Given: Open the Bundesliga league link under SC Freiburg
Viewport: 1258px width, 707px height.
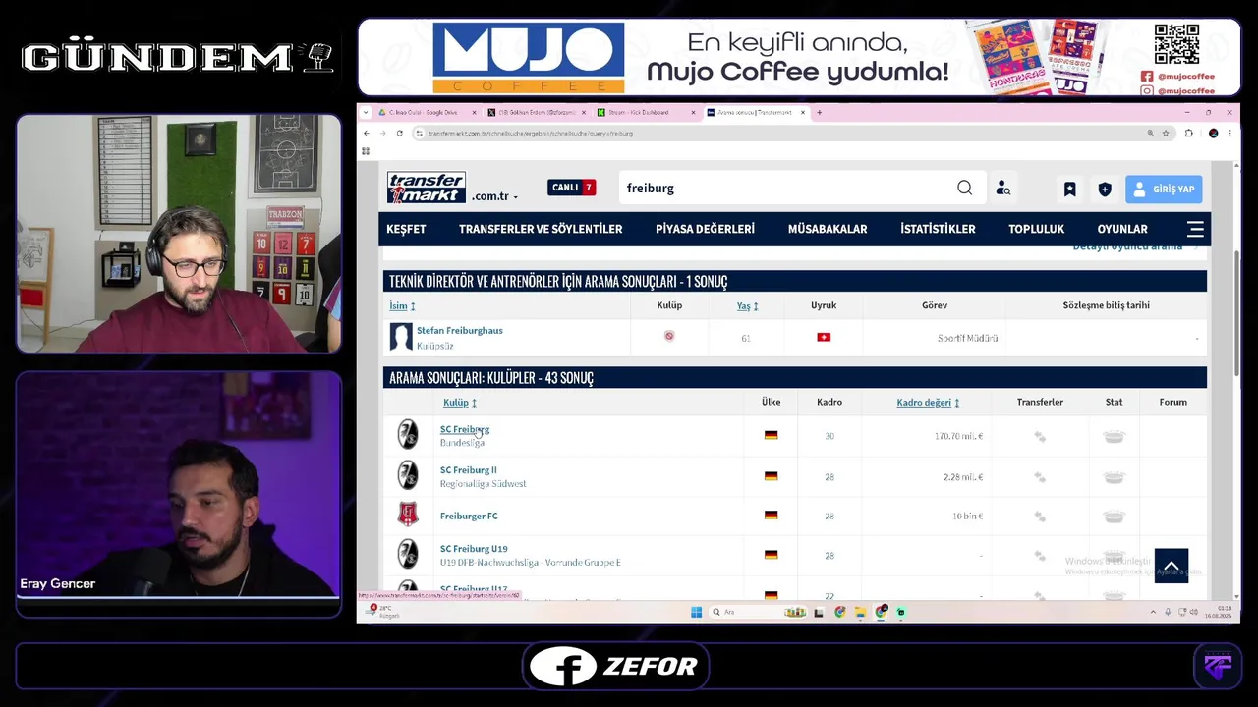Looking at the screenshot, I should pos(462,443).
